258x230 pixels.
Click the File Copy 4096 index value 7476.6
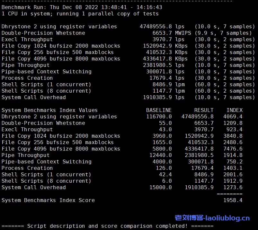pos(233,149)
